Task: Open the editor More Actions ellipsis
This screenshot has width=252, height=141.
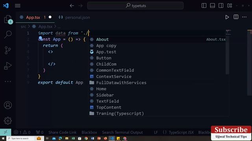Action: click(x=244, y=17)
